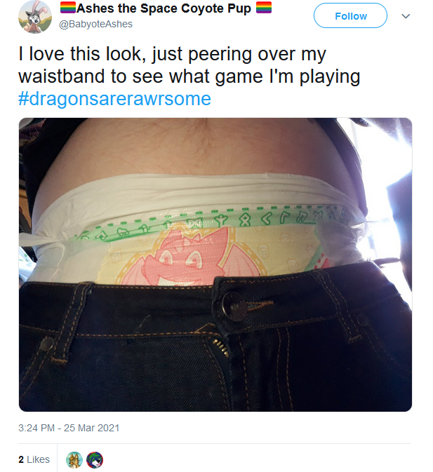Screen dimensions: 433x472
Task: Click the date 25 Mar 2021
Action: (91, 428)
